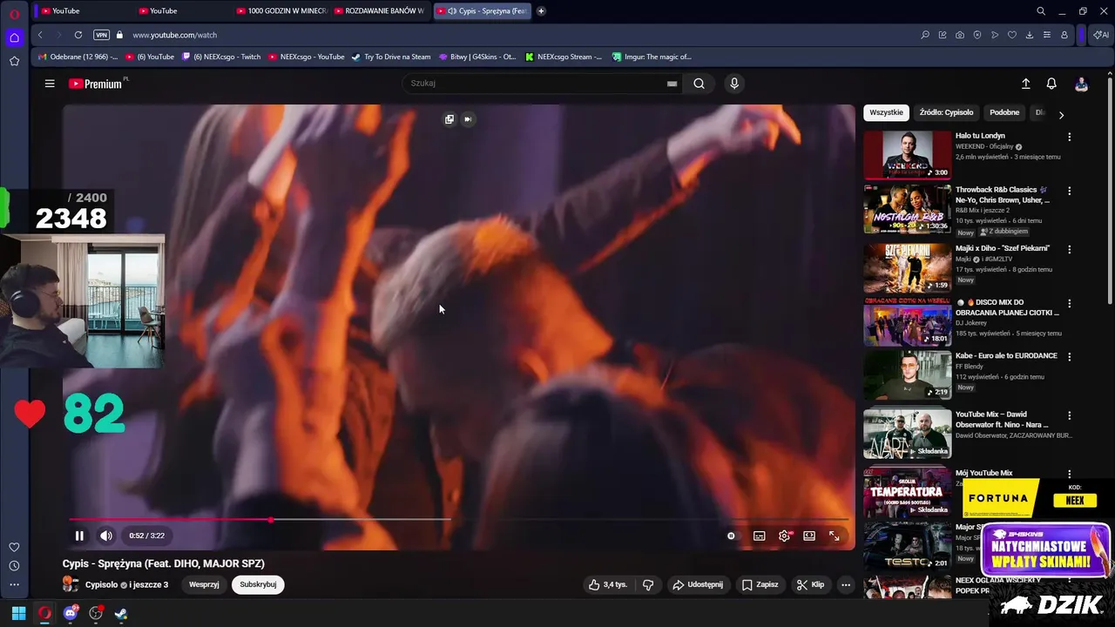
Task: Open the YouTube guide hamburger menu
Action: click(50, 84)
